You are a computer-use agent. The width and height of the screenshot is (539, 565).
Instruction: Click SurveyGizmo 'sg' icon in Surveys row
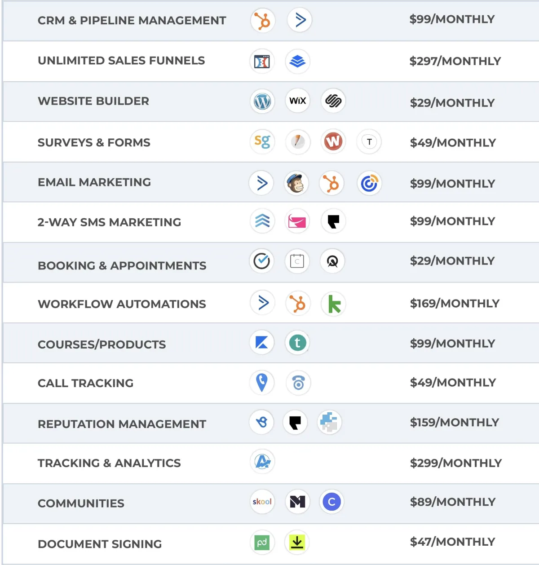pos(262,142)
